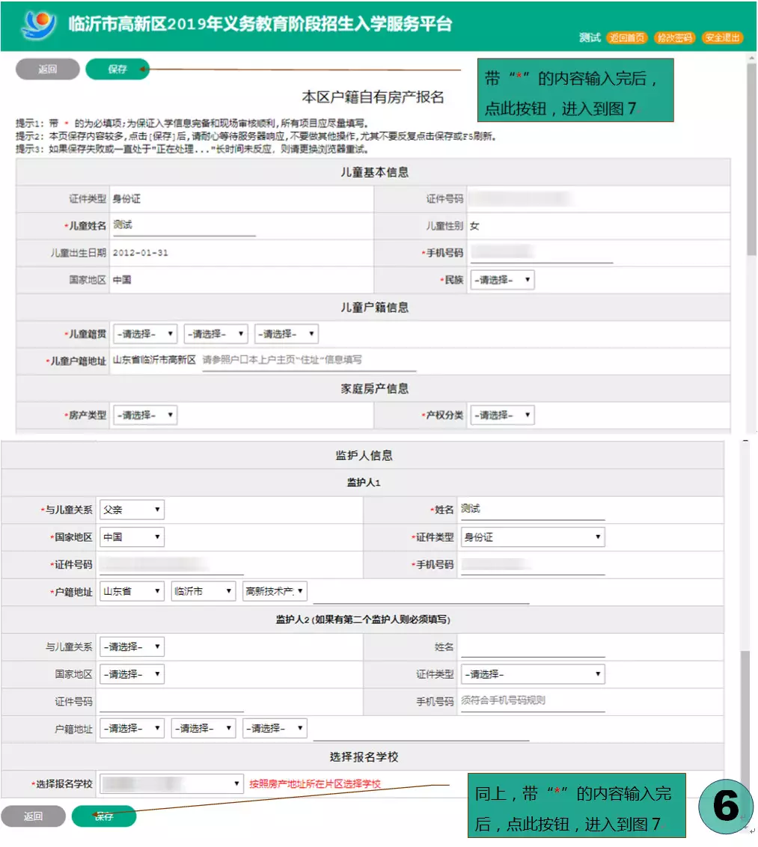
Task: Focus guardian 2 姓名 input field
Action: pyautogui.click(x=533, y=646)
